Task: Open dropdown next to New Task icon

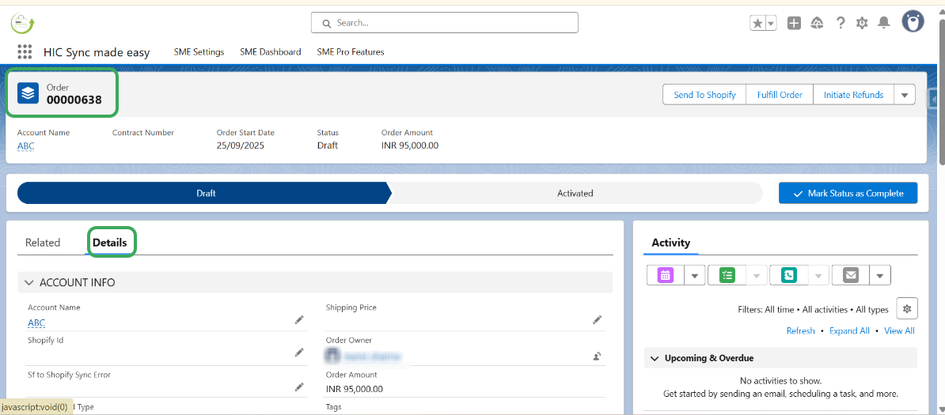Action: point(757,275)
